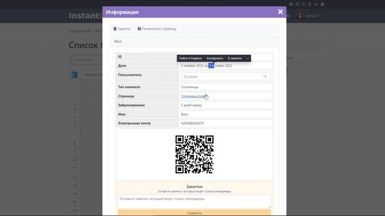Screen dimensions: 385x216
Task: Click the InstantCMS logo behind the dialog
Action: pos(85,16)
